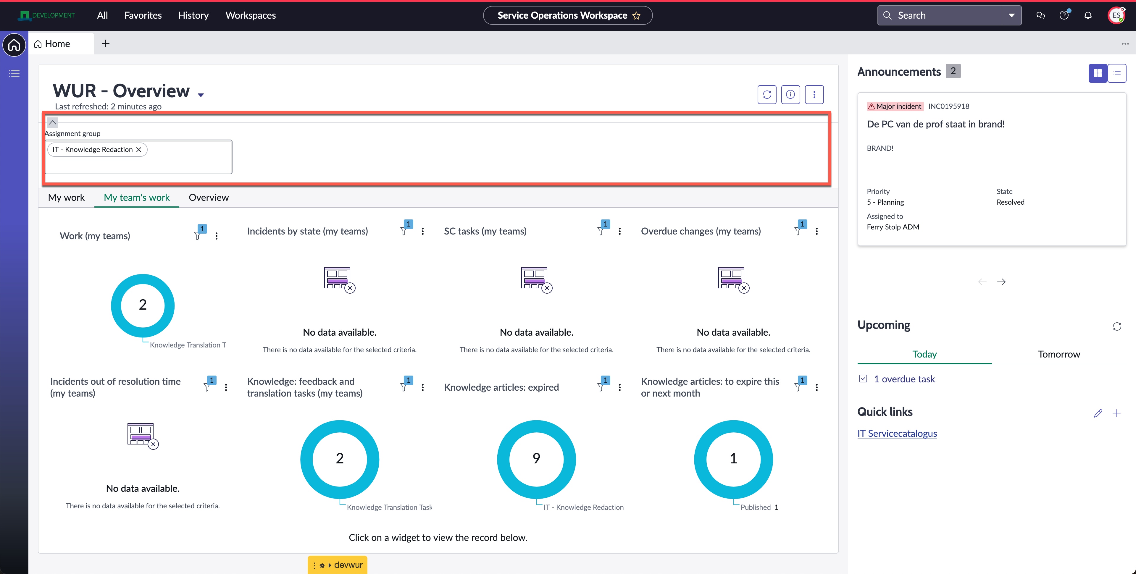Image resolution: width=1136 pixels, height=574 pixels.
Task: Switch to My work tab
Action: [x=66, y=198]
